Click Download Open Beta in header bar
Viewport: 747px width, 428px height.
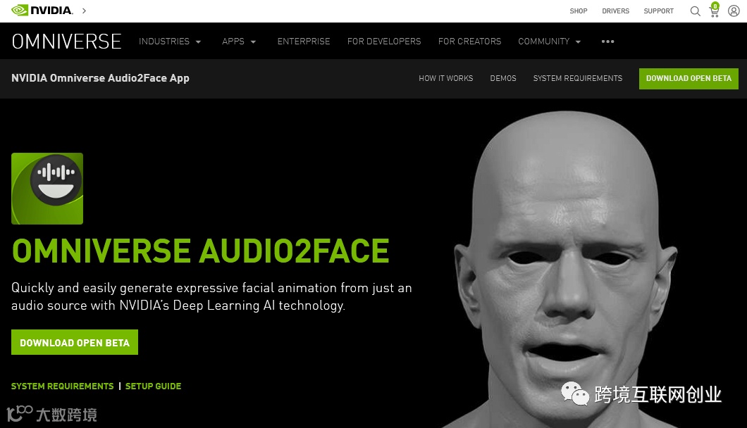(689, 79)
